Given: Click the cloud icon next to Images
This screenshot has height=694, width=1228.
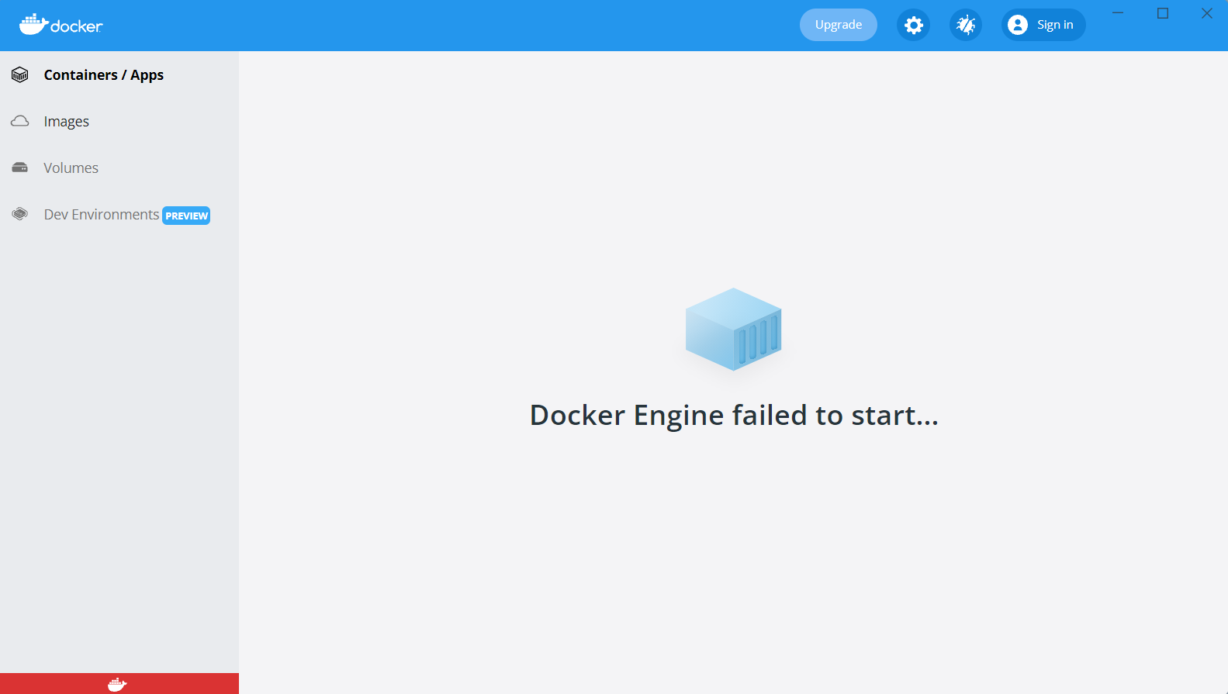Looking at the screenshot, I should pyautogui.click(x=19, y=121).
